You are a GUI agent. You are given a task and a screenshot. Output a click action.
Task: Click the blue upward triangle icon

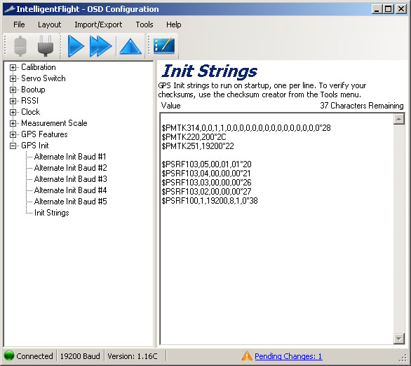pyautogui.click(x=130, y=47)
